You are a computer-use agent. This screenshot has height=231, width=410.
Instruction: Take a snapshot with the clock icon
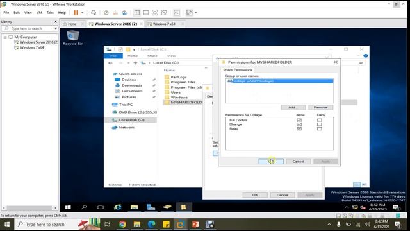[x=106, y=13]
